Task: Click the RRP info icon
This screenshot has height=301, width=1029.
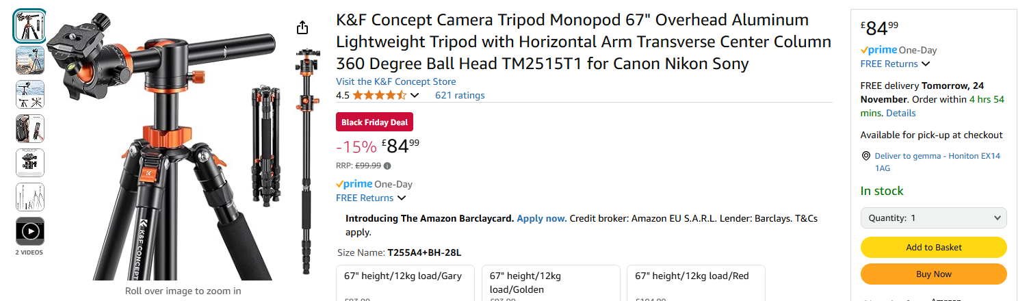Action: click(x=387, y=166)
